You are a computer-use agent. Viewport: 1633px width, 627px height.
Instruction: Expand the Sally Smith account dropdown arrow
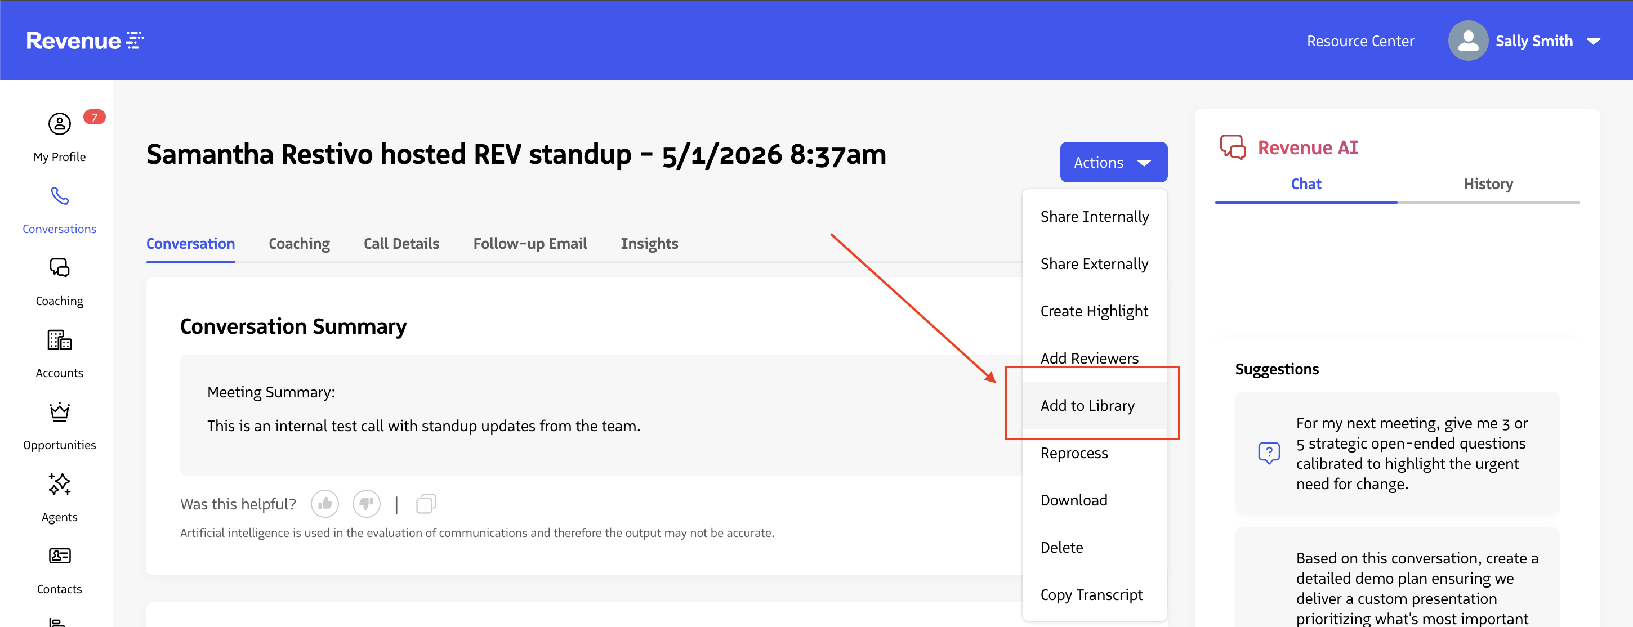click(1594, 41)
